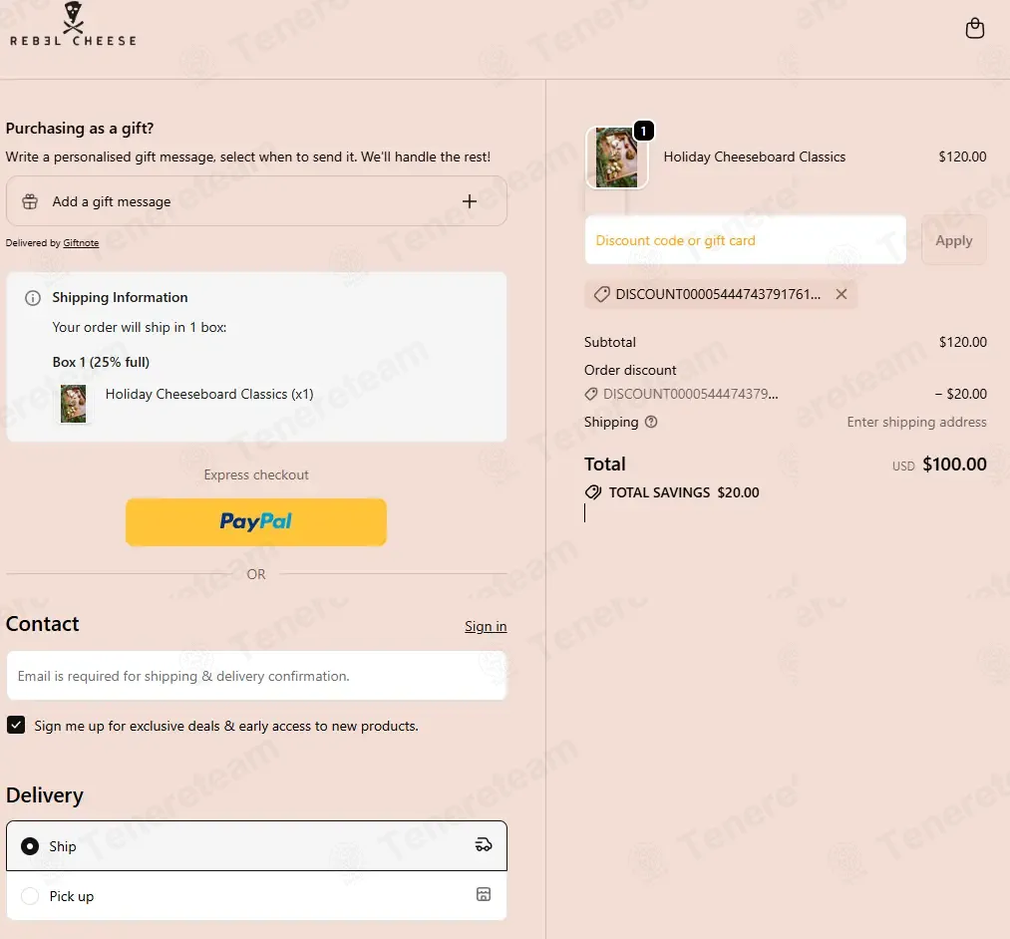Click the Apply discount button
This screenshot has width=1010, height=939.
tap(954, 240)
